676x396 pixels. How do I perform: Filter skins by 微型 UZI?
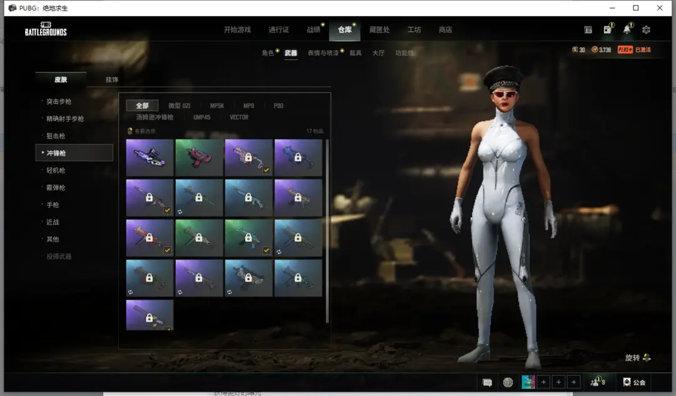pyautogui.click(x=180, y=106)
